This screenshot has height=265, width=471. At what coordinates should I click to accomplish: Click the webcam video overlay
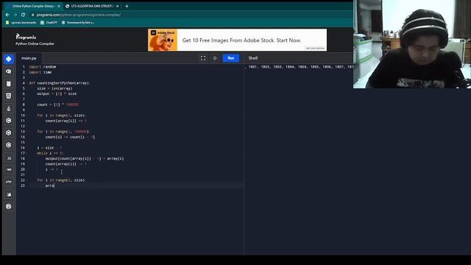412,44
